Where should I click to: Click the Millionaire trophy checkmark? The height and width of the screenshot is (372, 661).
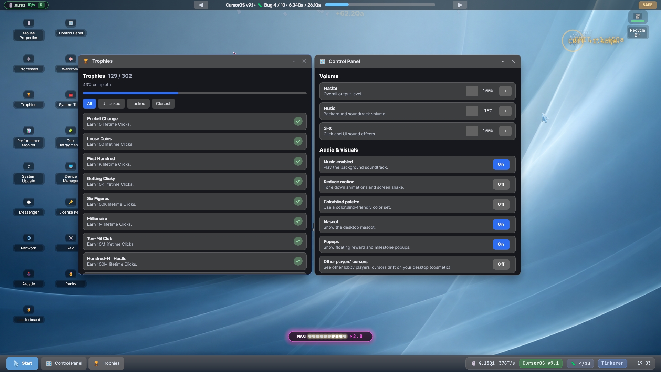click(298, 221)
